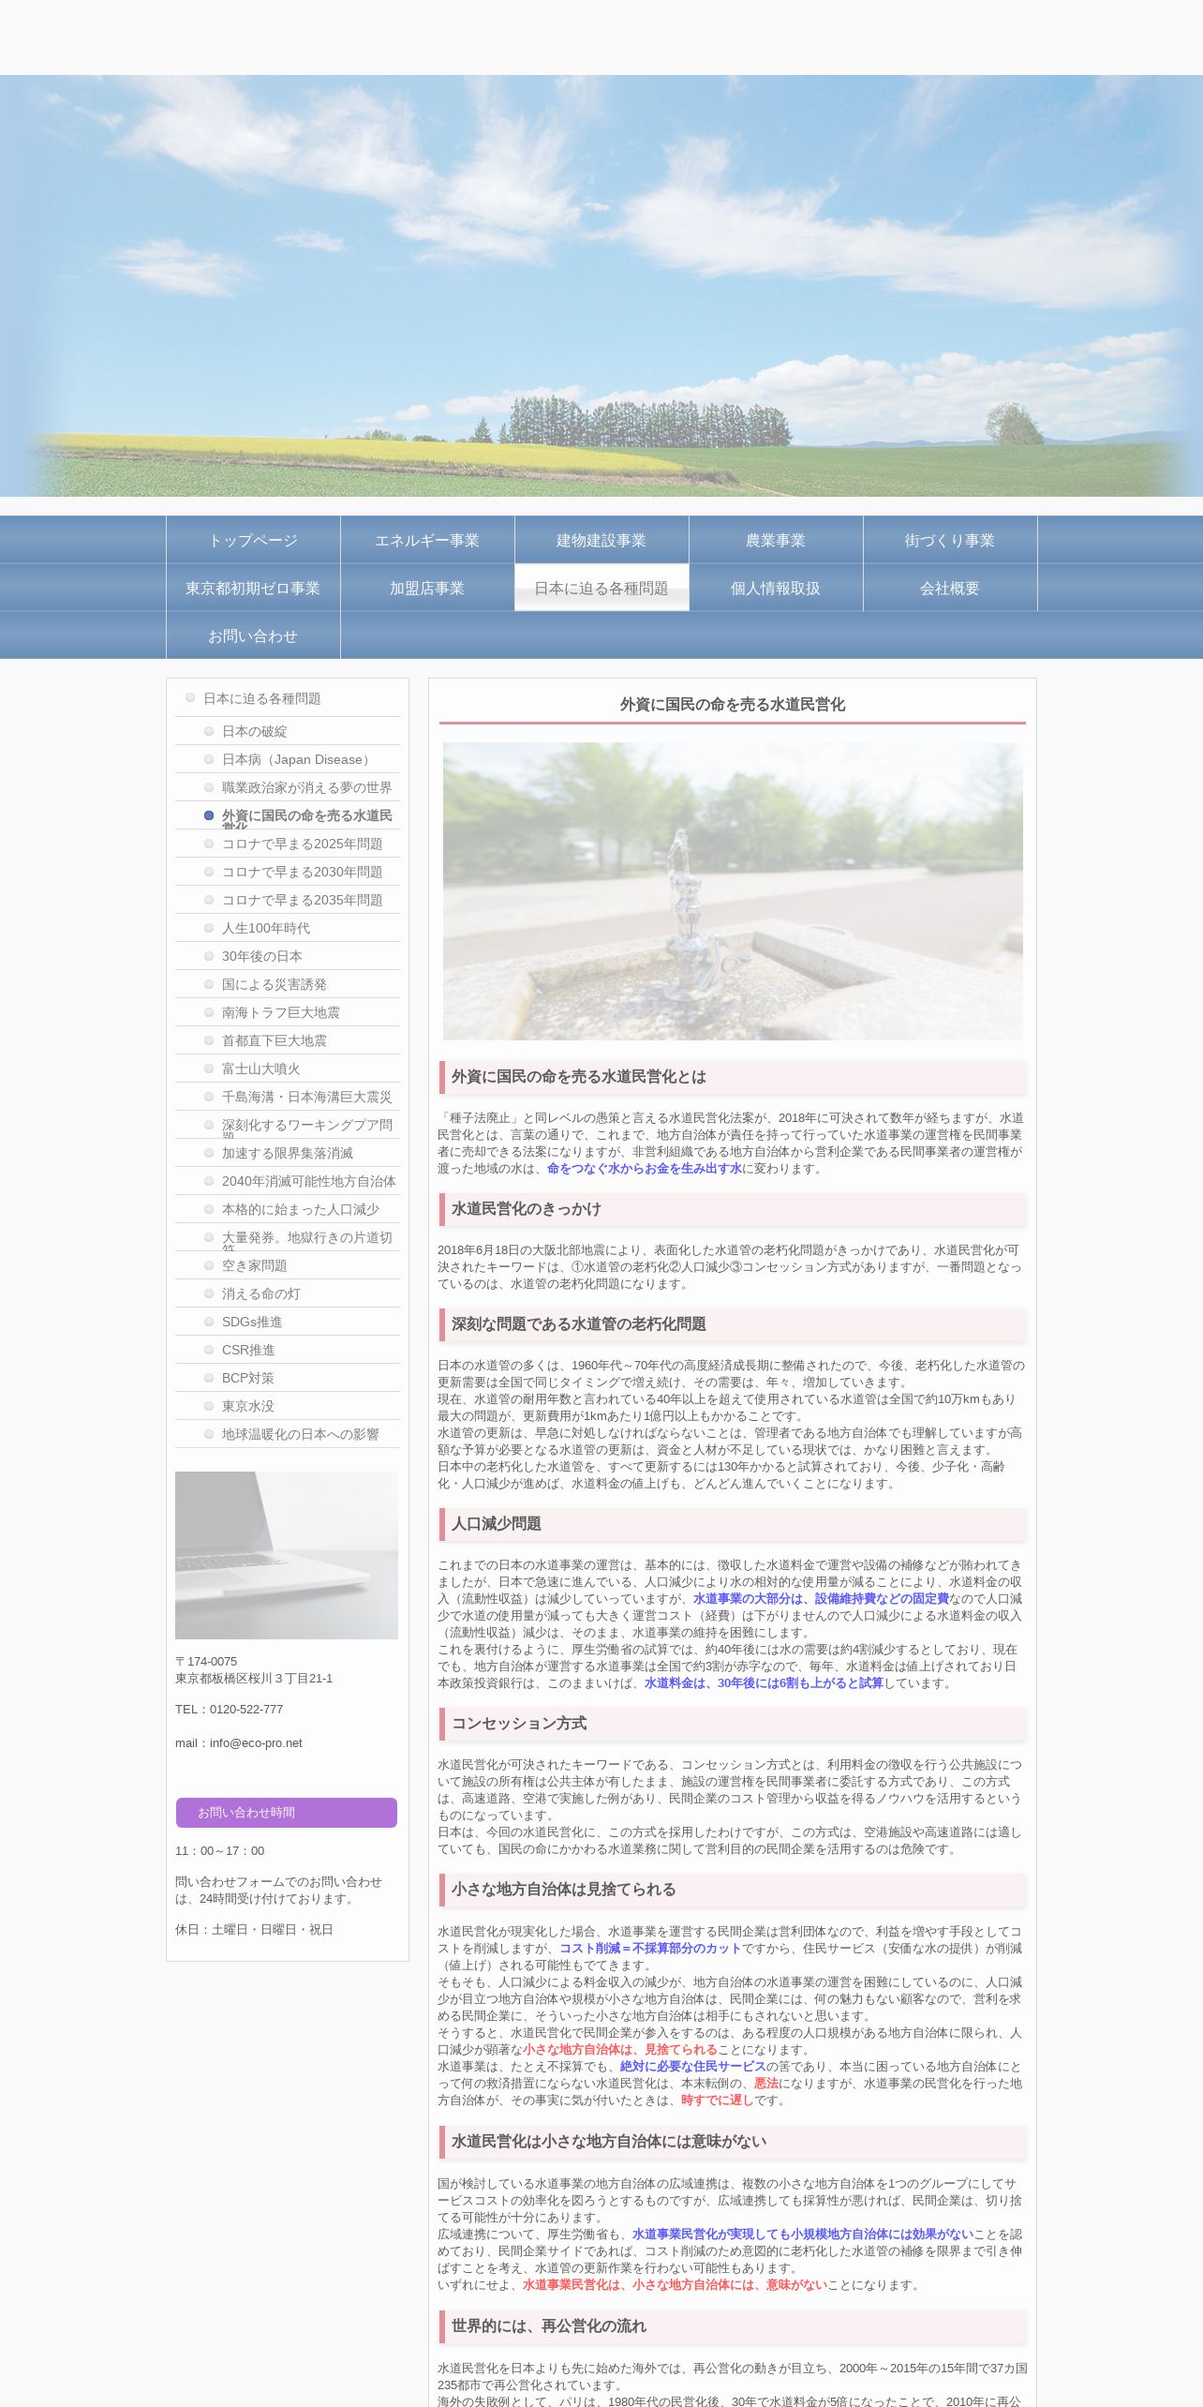Click the sky landscape header banner

coord(601,286)
